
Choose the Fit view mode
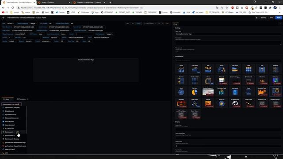click(x=133, y=23)
